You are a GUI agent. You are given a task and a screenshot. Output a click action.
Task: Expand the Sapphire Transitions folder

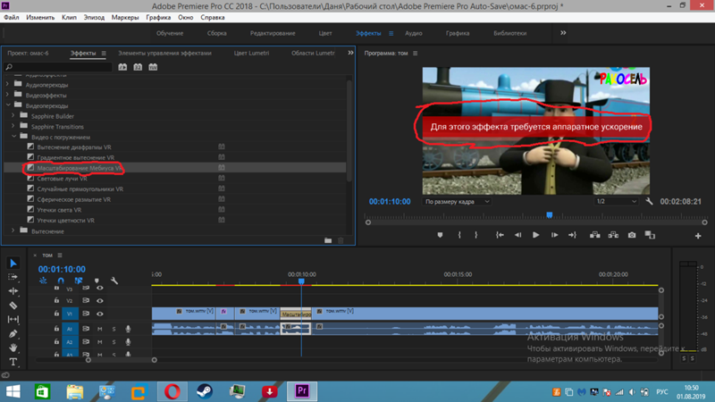[13, 126]
